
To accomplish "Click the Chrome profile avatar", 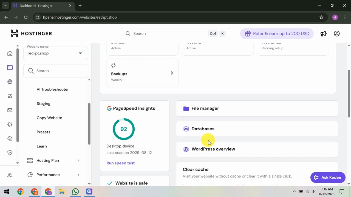I will (x=335, y=17).
